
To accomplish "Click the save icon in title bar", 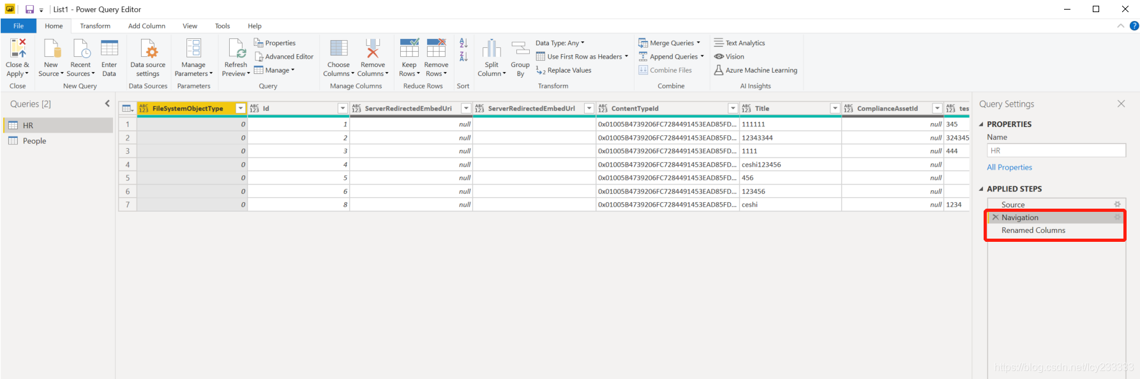I will coord(29,10).
